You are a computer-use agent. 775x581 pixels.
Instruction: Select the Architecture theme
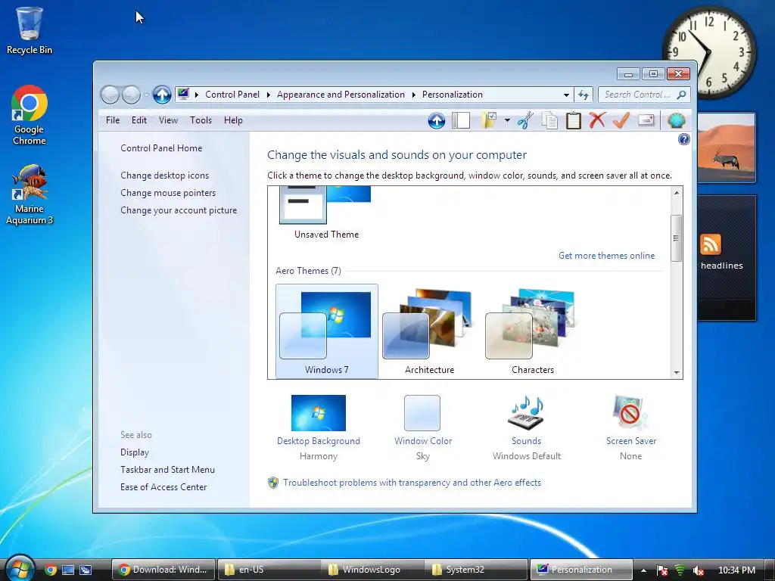click(430, 331)
